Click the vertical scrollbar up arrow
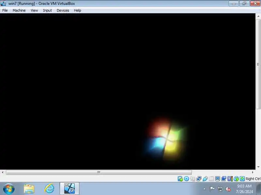 (258, 16)
